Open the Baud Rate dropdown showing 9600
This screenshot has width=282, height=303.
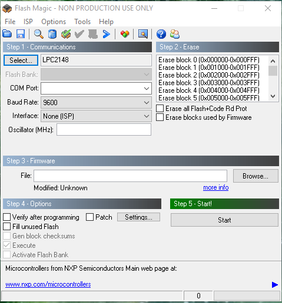click(96, 102)
